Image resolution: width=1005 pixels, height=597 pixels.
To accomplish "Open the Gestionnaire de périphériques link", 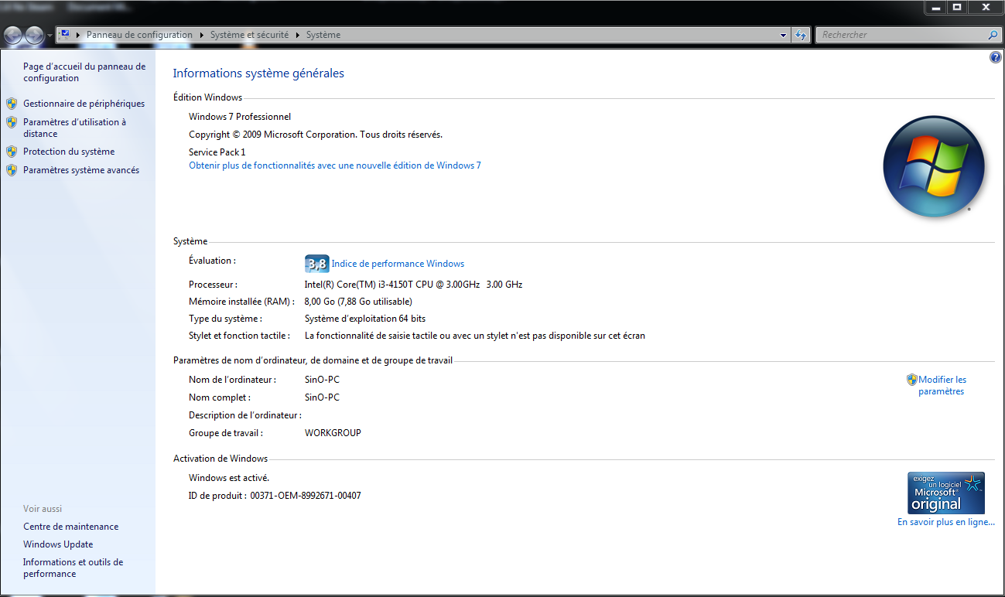I will pos(84,104).
